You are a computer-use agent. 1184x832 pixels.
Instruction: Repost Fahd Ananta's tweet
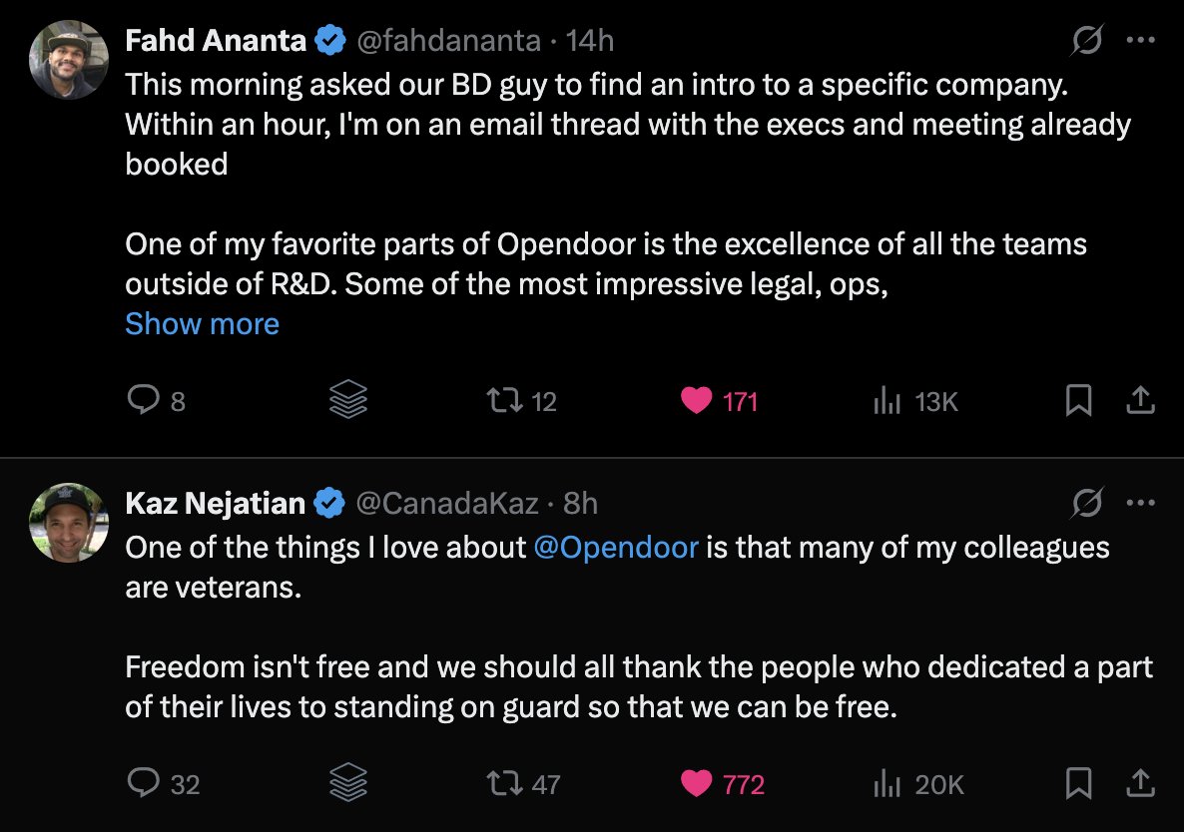pos(496,401)
